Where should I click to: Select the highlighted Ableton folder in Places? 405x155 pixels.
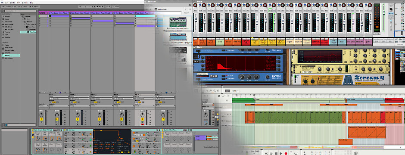pos(10,56)
